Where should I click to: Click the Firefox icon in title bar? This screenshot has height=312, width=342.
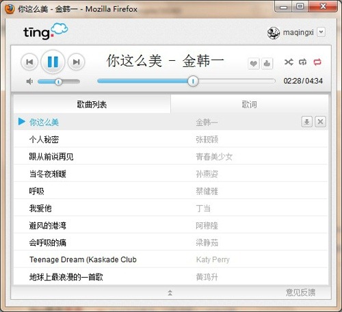tap(10, 9)
